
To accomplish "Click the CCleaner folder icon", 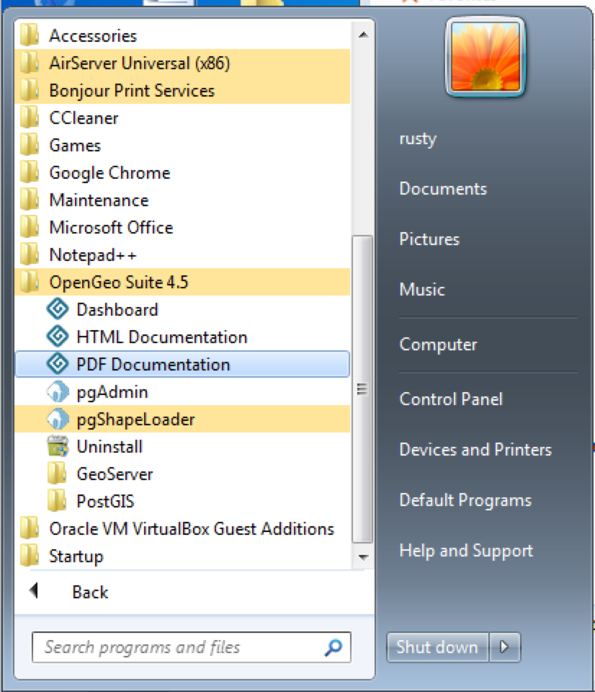I will pos(30,117).
